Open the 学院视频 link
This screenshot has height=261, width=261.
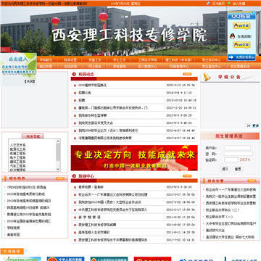point(14,228)
